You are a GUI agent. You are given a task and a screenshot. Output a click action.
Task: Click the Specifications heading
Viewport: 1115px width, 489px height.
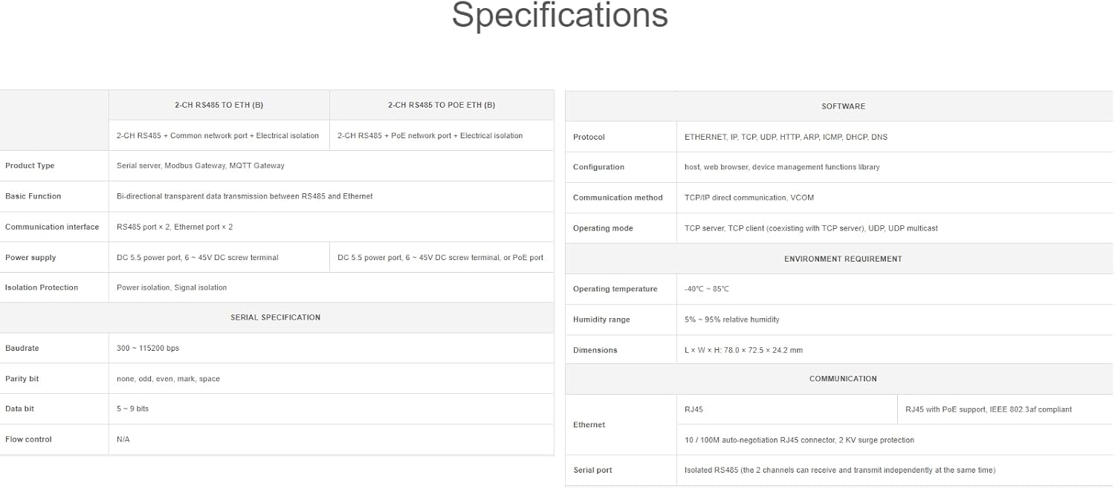click(560, 15)
